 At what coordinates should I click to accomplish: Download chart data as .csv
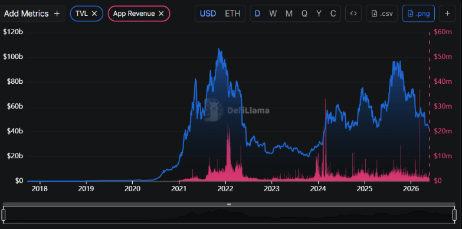click(x=382, y=14)
